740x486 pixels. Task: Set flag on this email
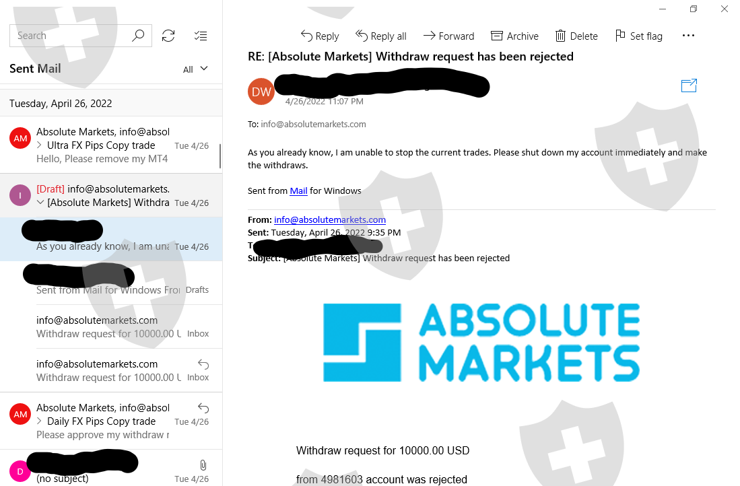[638, 36]
